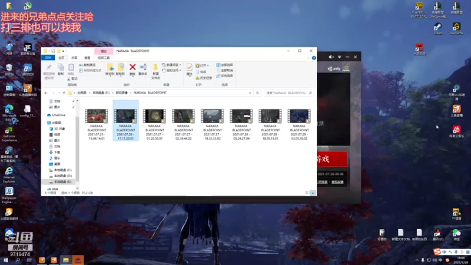Select Local Disk (C:) in navigation pane
This screenshot has width=471, height=265.
pyautogui.click(x=60, y=170)
